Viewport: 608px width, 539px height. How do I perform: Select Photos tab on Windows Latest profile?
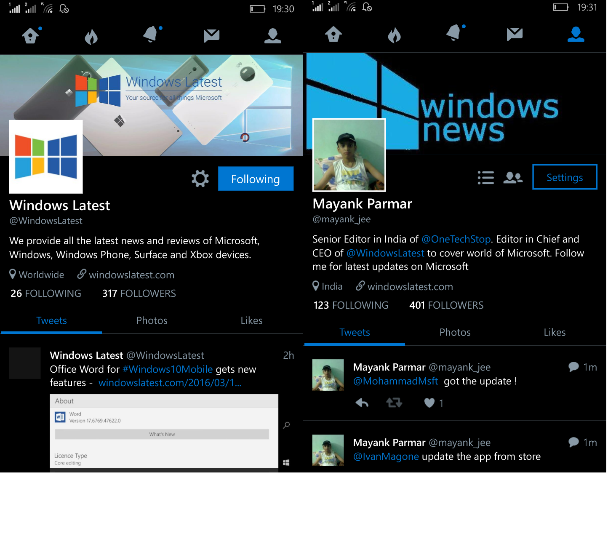(152, 321)
